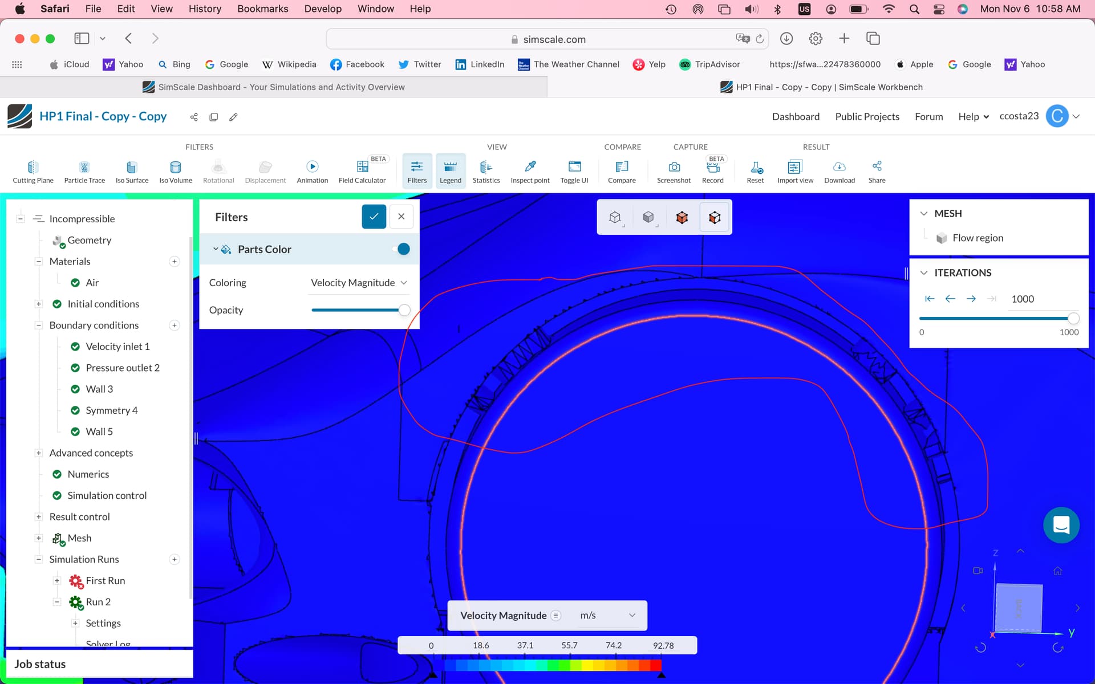Open the Develop menu in menu bar
The image size is (1095, 684).
(322, 9)
